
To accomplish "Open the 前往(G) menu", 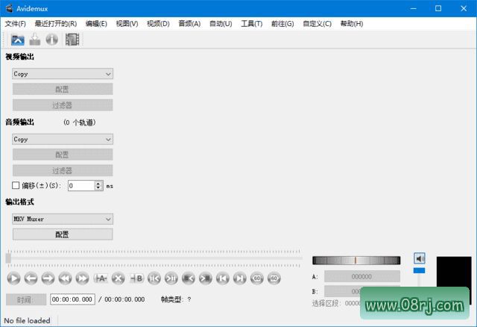I will click(x=282, y=24).
